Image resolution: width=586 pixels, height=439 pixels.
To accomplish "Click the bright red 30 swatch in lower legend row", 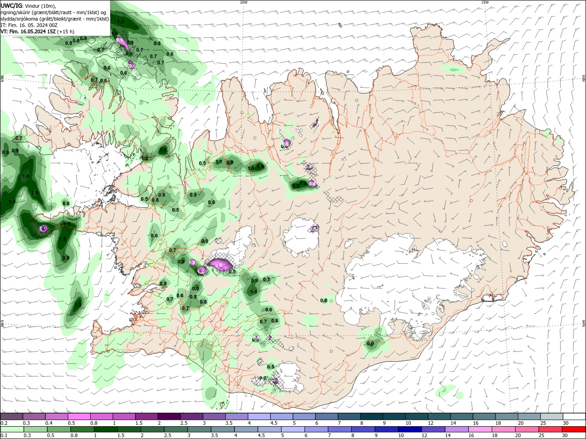I will click(x=573, y=429).
